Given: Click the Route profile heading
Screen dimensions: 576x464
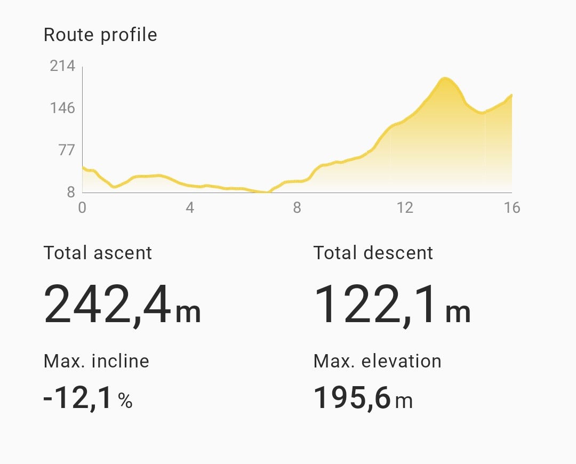Looking at the screenshot, I should click(100, 35).
